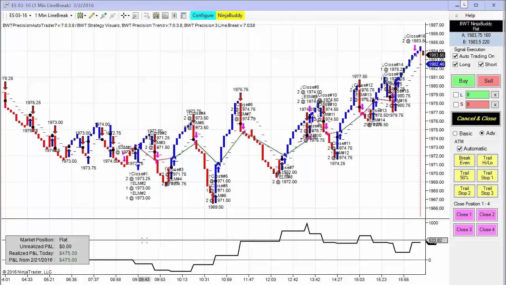Click the green Buy button
506x285 pixels.
point(463,81)
